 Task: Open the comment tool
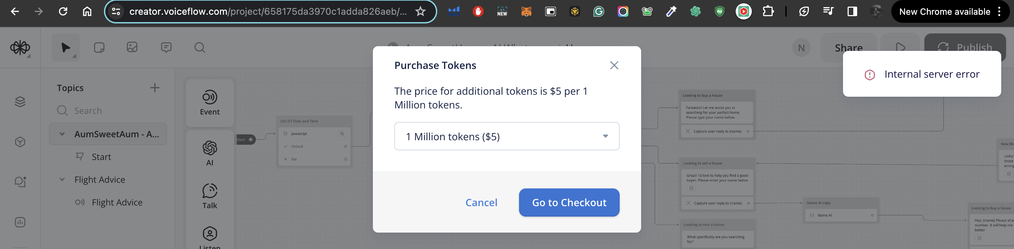click(166, 48)
